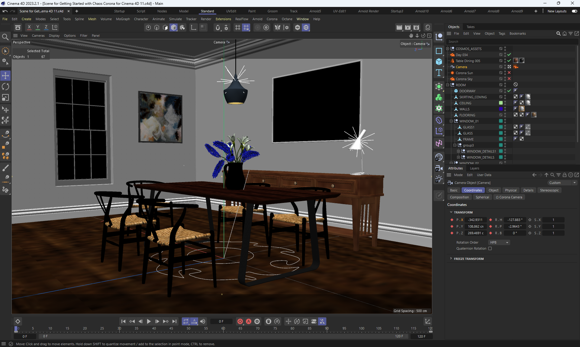Switch to the Physical camera tab
The width and height of the screenshot is (580, 347).
coord(511,190)
